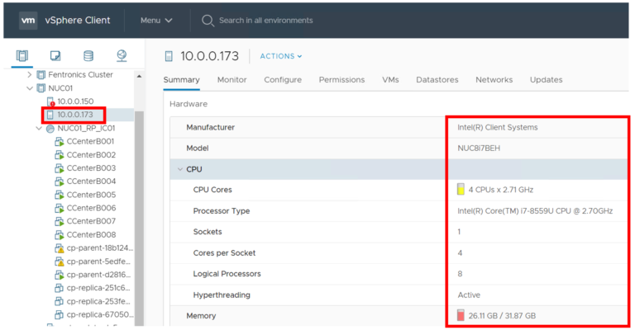The height and width of the screenshot is (330, 635).
Task: Click the VM icon for CCenterB005
Action: pos(60,195)
